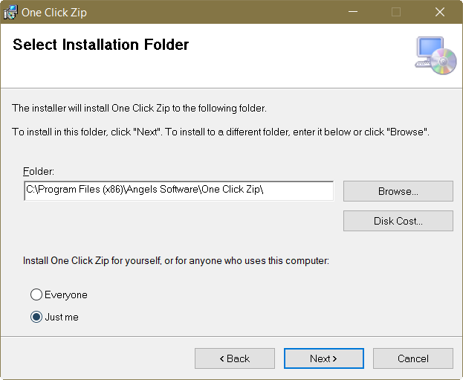Choose the Just me install option
This screenshot has height=380, width=463.
coord(36,318)
